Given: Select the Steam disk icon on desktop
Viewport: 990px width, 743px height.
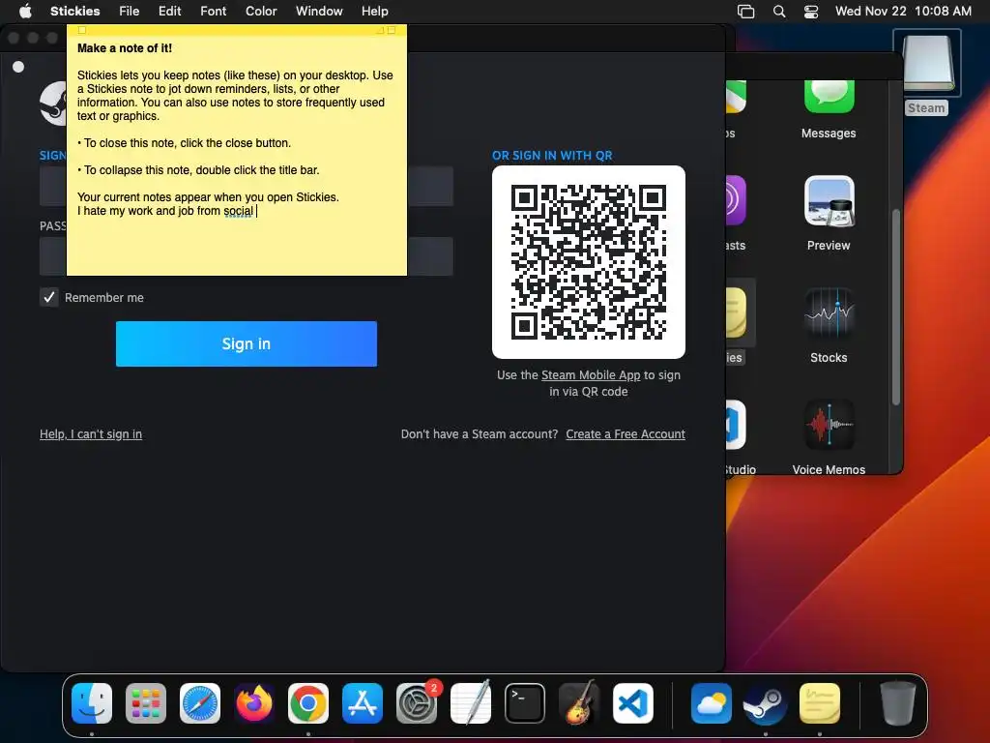Looking at the screenshot, I should tap(927, 63).
